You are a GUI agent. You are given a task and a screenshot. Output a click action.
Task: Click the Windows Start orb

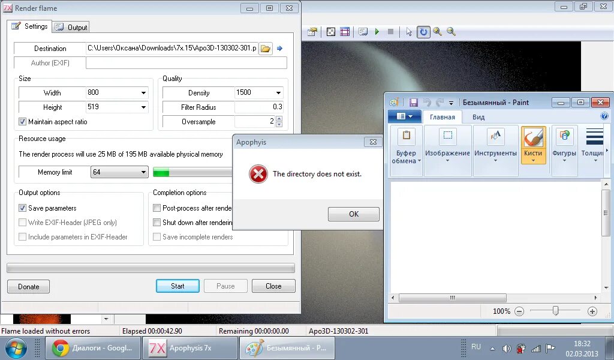(x=16, y=348)
